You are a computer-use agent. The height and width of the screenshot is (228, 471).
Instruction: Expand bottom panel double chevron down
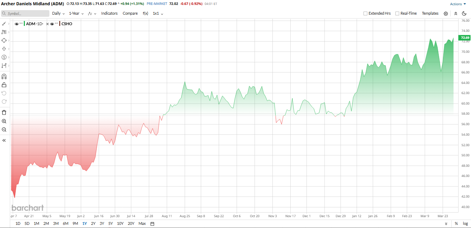[446, 223]
